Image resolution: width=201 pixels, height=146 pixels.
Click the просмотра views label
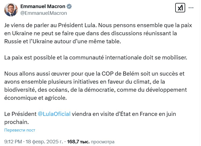point(103,142)
